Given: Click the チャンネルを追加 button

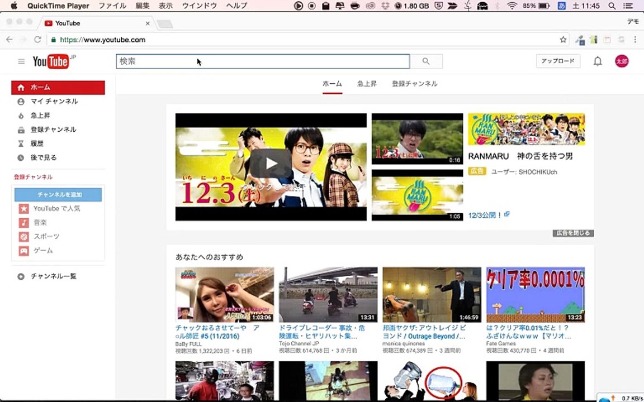Looking at the screenshot, I should (x=58, y=194).
